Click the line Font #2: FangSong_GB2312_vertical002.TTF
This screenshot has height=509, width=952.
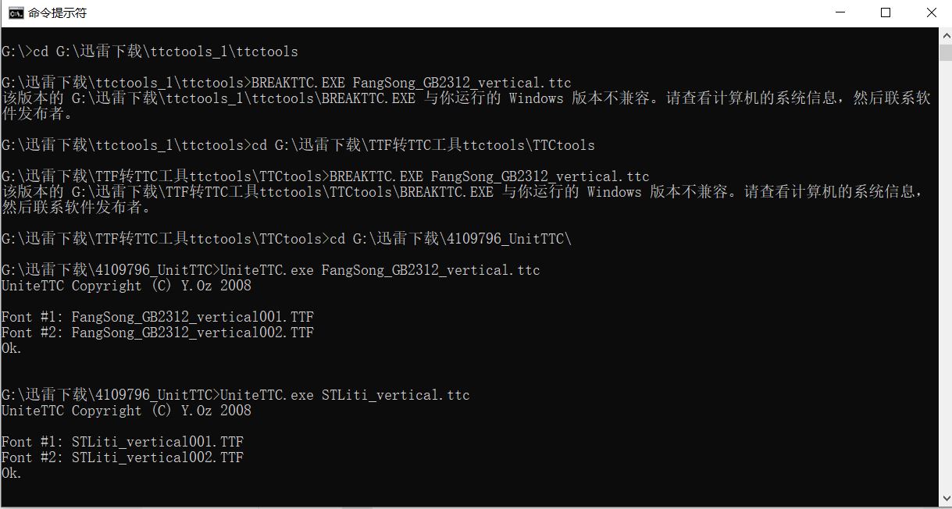click(156, 332)
